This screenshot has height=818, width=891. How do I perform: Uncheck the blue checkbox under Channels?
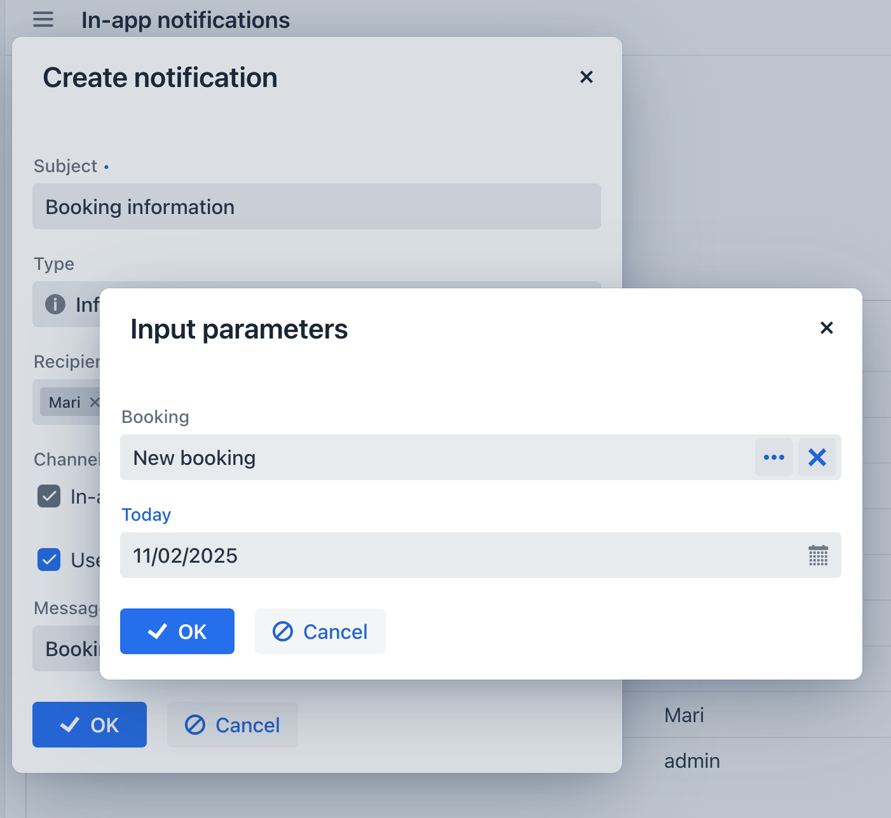[48, 560]
